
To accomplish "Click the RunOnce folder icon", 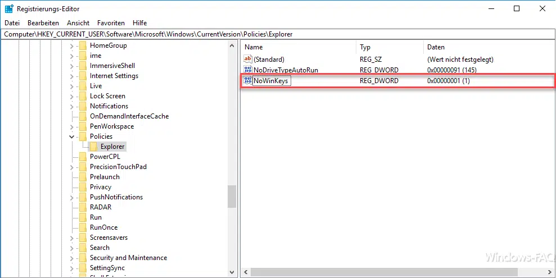I will pos(83,227).
